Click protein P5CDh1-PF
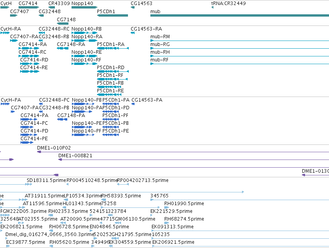The image size is (329, 248). point(116,116)
